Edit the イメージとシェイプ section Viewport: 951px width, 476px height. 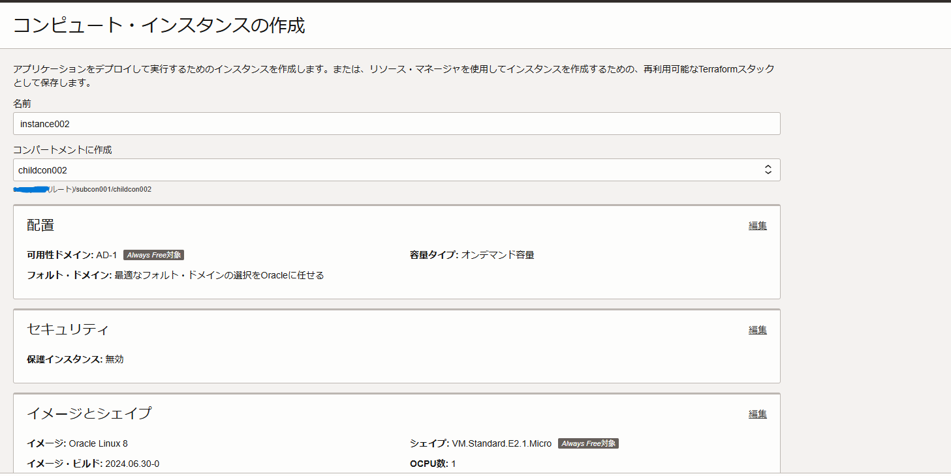click(x=756, y=413)
